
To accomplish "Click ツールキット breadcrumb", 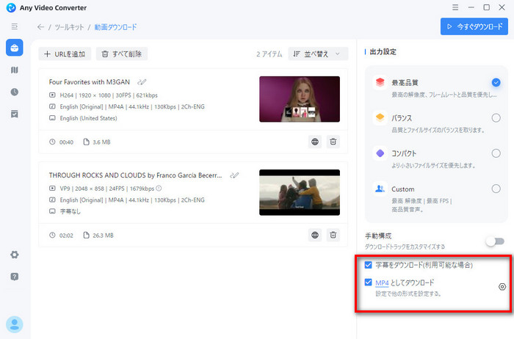I will (x=69, y=27).
